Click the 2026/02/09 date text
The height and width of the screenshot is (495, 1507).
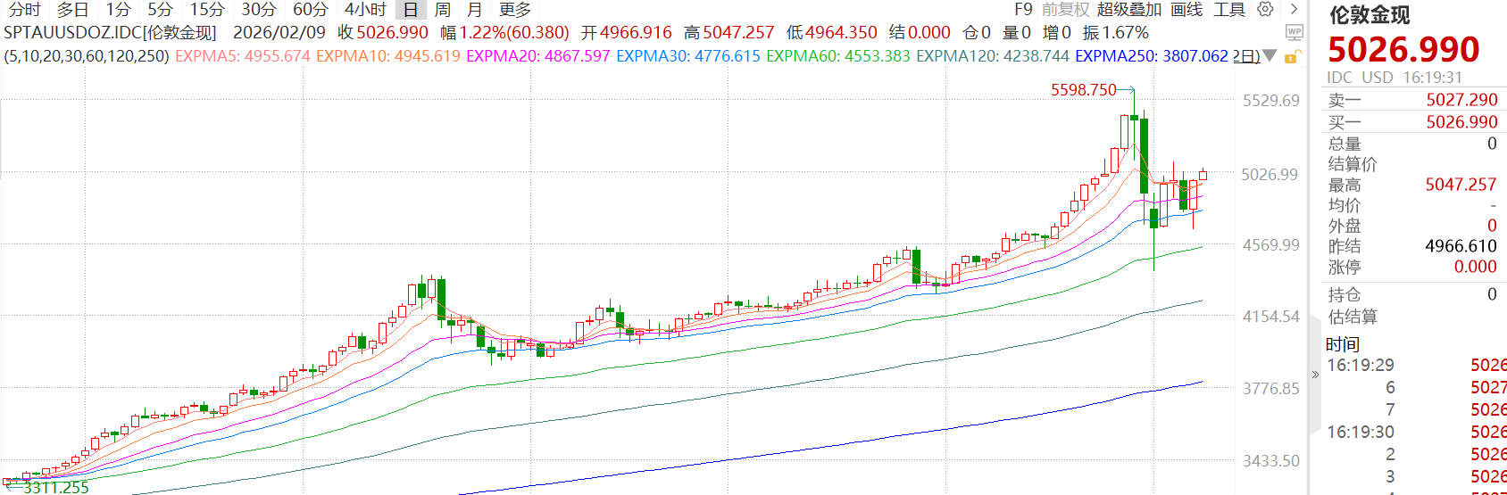[279, 33]
